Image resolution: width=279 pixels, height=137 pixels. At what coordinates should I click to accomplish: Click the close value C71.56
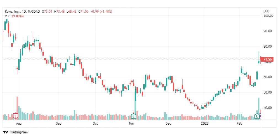tap(83, 12)
